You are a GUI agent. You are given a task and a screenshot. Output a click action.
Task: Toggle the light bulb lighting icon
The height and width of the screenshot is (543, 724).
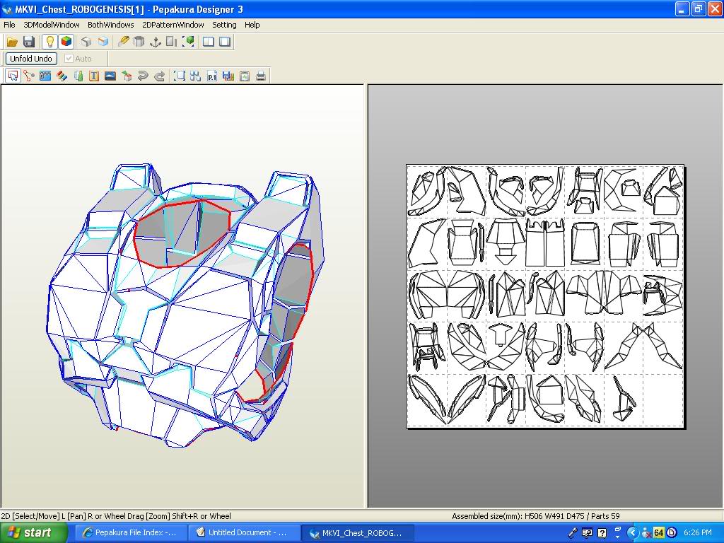[x=50, y=42]
